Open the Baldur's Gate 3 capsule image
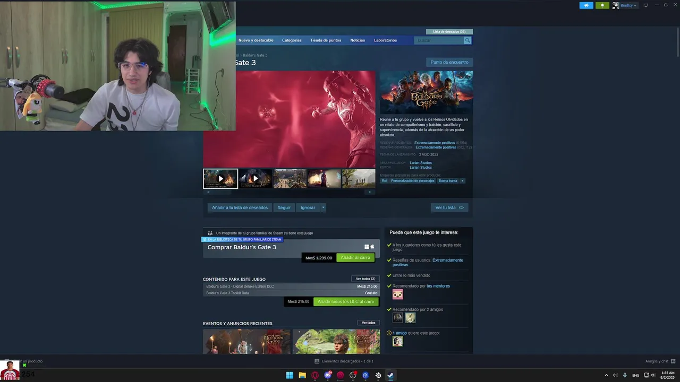 pyautogui.click(x=426, y=92)
